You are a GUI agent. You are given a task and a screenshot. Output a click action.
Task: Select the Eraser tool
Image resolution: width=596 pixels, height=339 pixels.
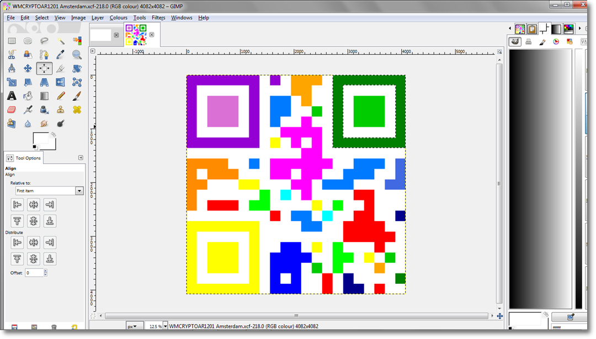(12, 110)
